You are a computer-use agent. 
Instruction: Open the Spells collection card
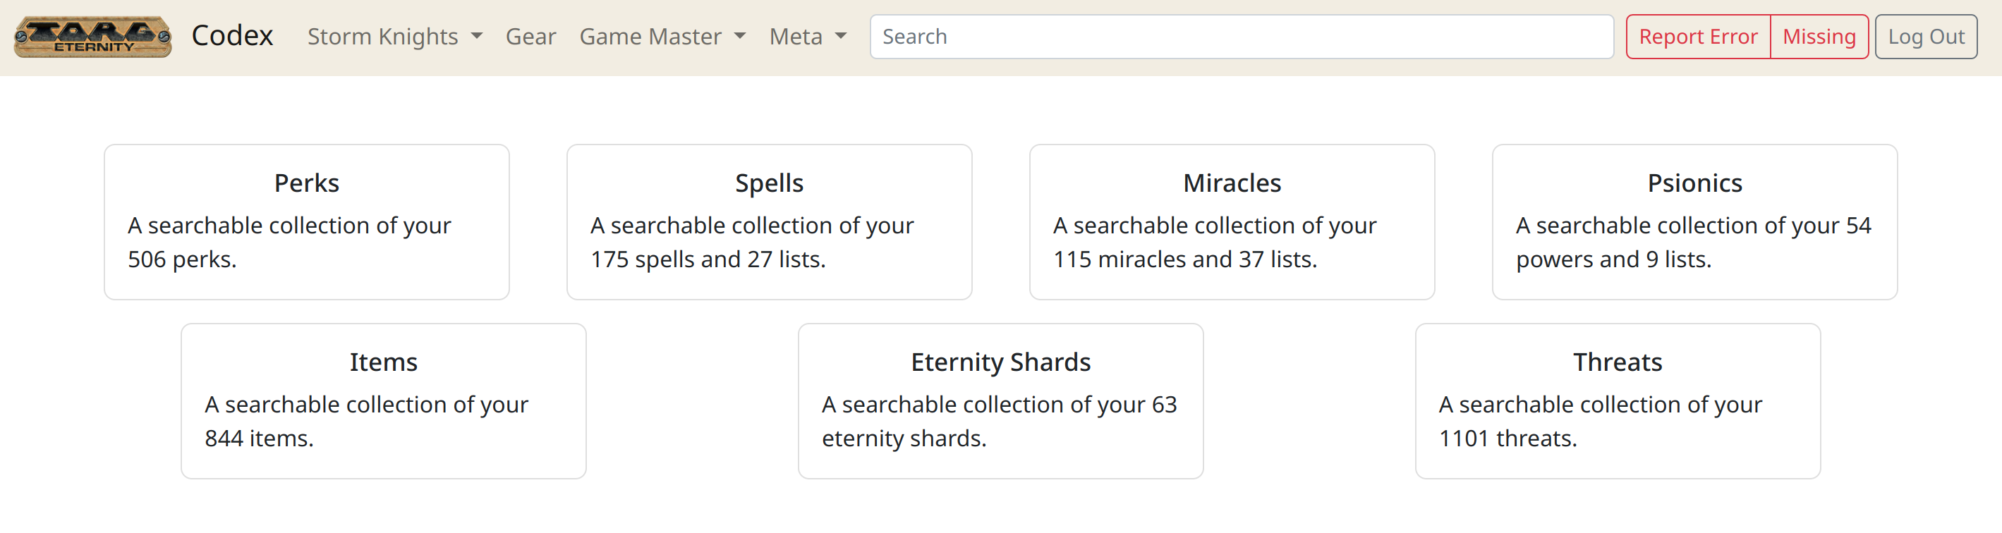tap(770, 222)
